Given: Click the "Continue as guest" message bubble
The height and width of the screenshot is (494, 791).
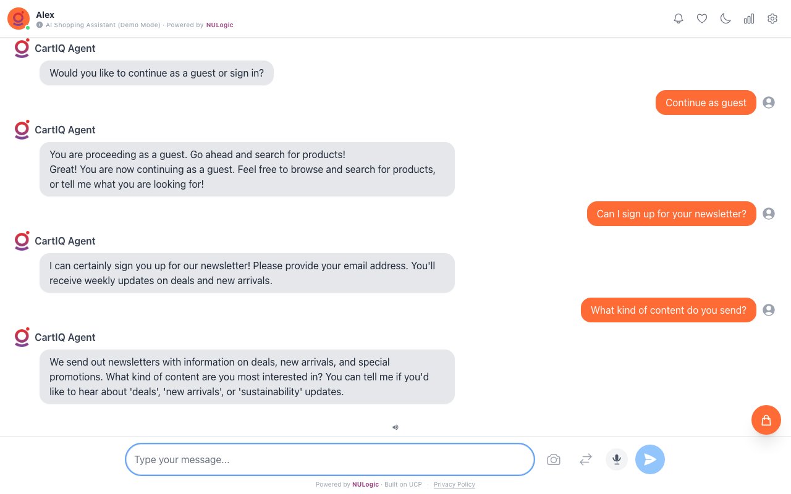Looking at the screenshot, I should [x=706, y=103].
